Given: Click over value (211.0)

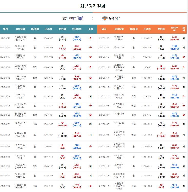Looking at the screenshot, I should pos(174,158).
